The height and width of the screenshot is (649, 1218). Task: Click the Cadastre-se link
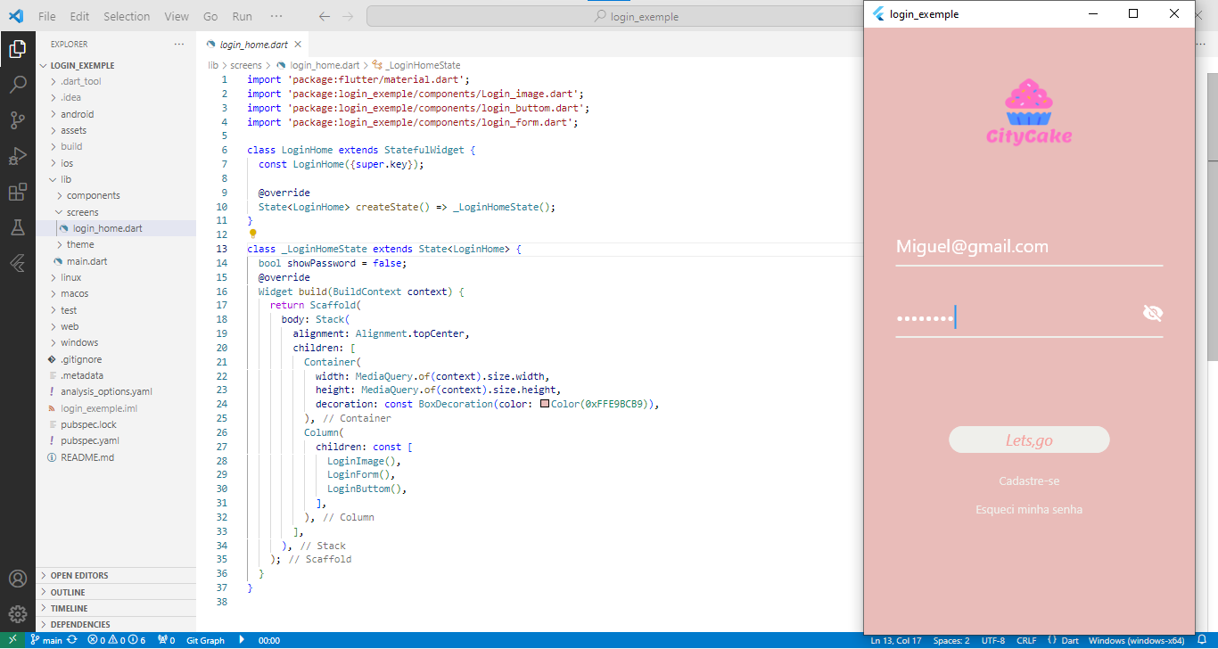pyautogui.click(x=1029, y=481)
